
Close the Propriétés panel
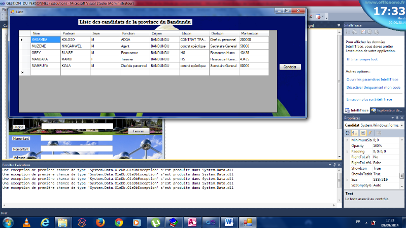402,118
